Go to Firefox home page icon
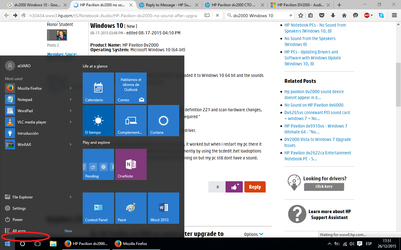Image resolution: width=401 pixels, height=250 pixels. click(344, 16)
